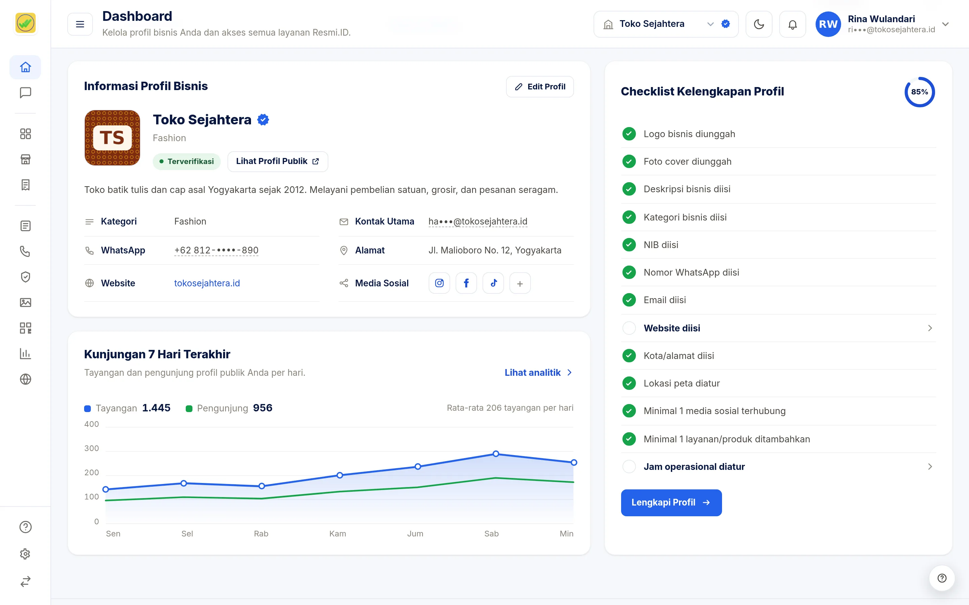The image size is (969, 605).
Task: Open the notifications bell
Action: pyautogui.click(x=792, y=25)
